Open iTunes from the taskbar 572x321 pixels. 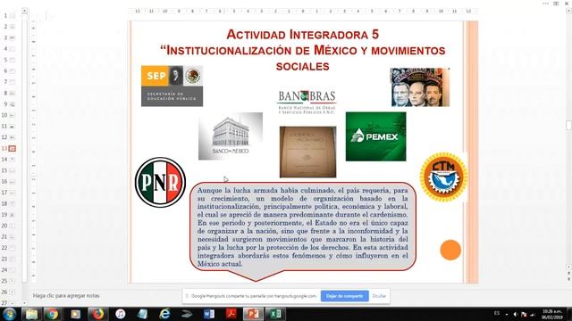pyautogui.click(x=121, y=314)
